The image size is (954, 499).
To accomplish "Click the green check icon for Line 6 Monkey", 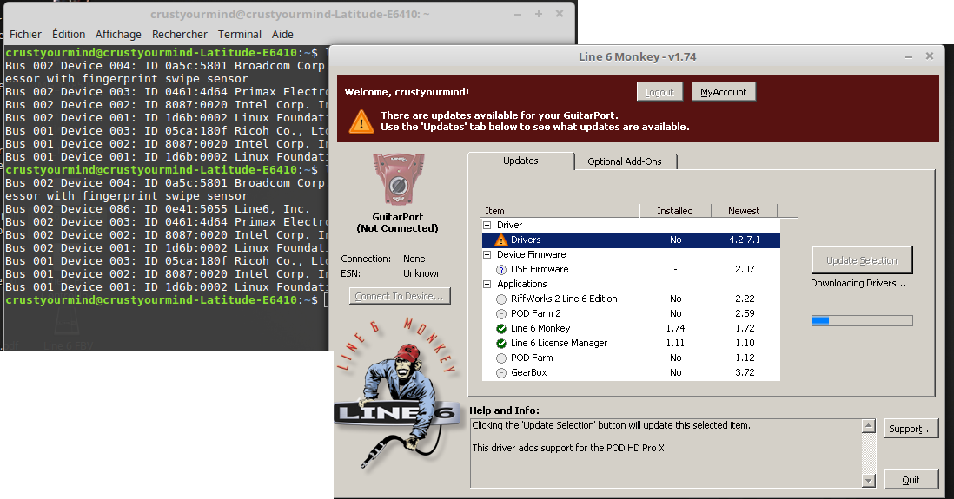I will 501,328.
